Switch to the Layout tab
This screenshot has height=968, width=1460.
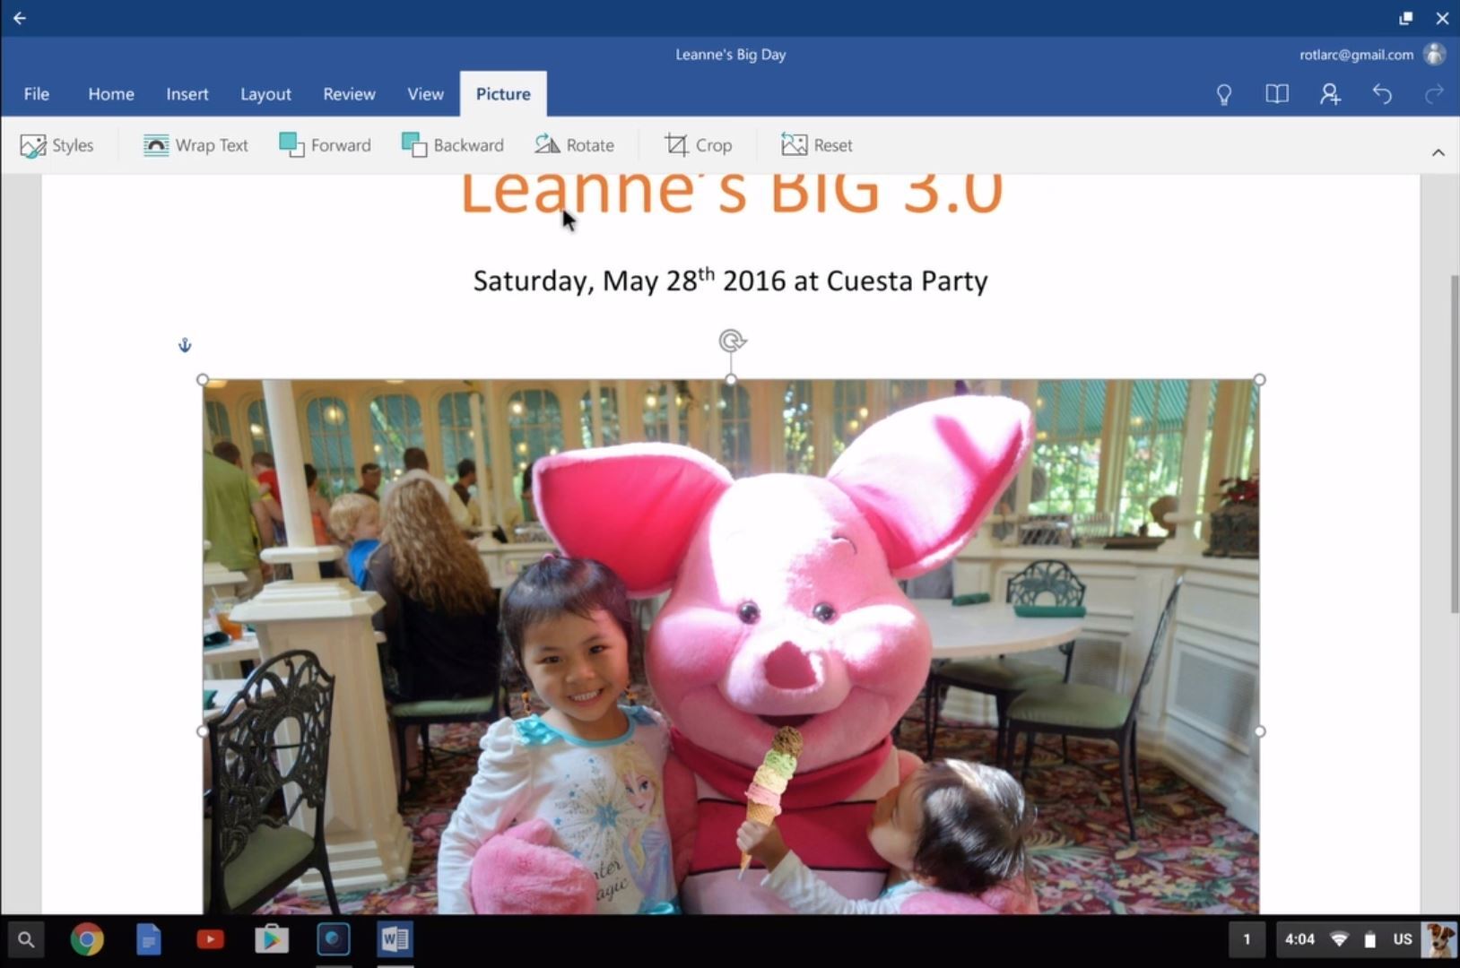pyautogui.click(x=265, y=94)
